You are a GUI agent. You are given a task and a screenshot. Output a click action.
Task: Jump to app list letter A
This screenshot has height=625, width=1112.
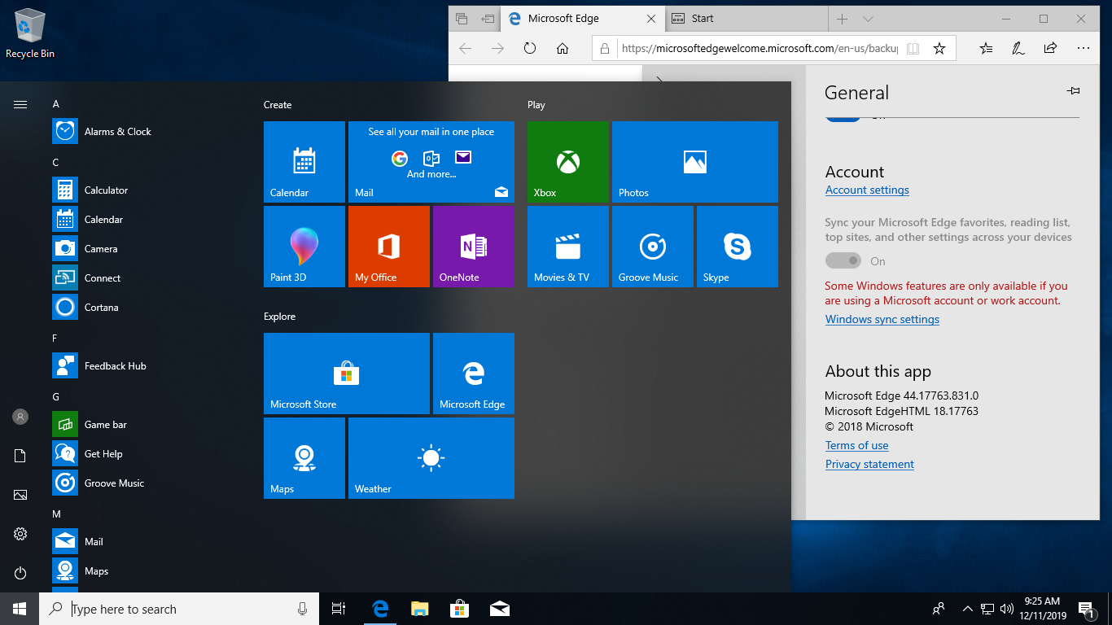56,104
